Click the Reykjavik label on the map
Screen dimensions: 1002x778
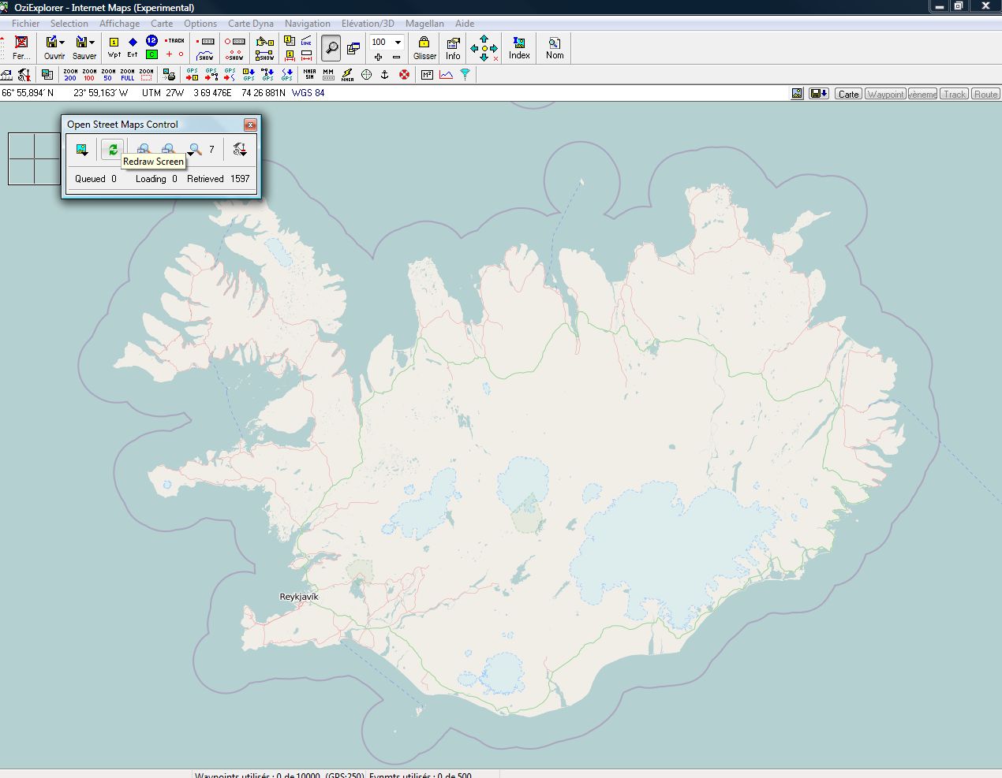click(299, 597)
